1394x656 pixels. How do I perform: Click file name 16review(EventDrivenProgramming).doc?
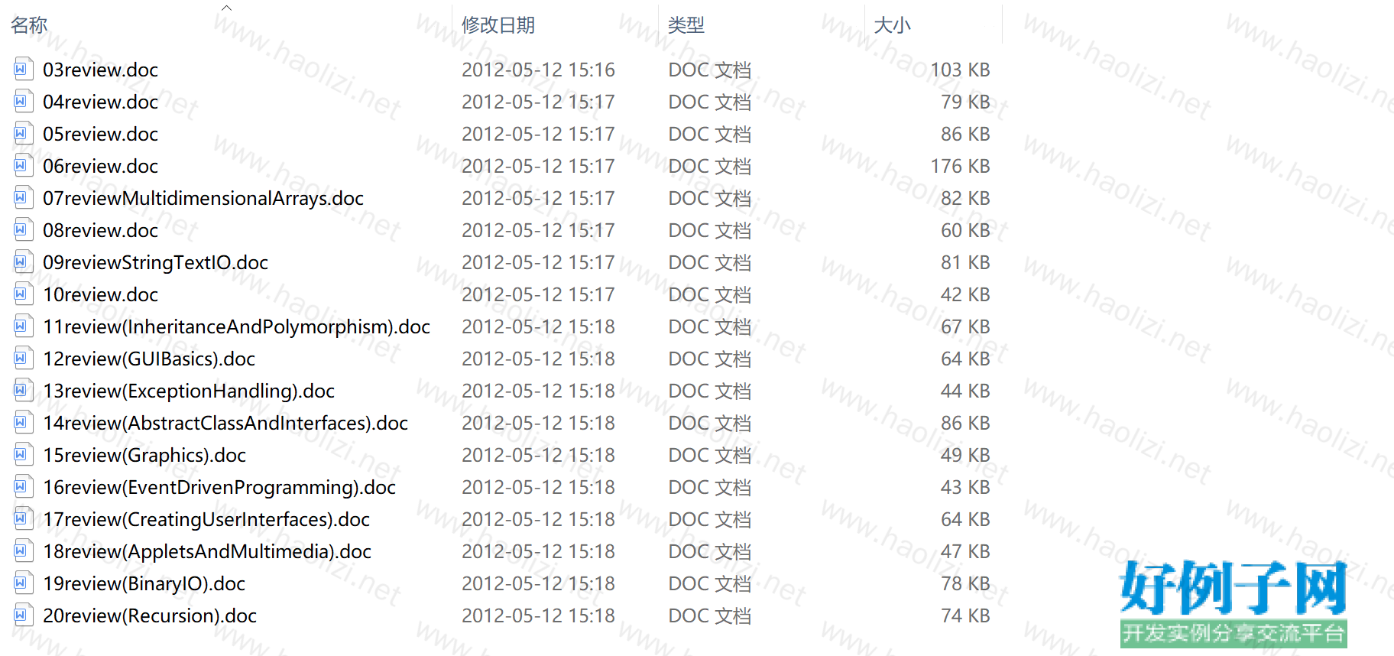point(219,487)
